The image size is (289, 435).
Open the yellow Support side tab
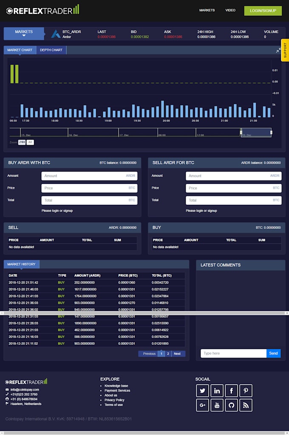point(285,50)
